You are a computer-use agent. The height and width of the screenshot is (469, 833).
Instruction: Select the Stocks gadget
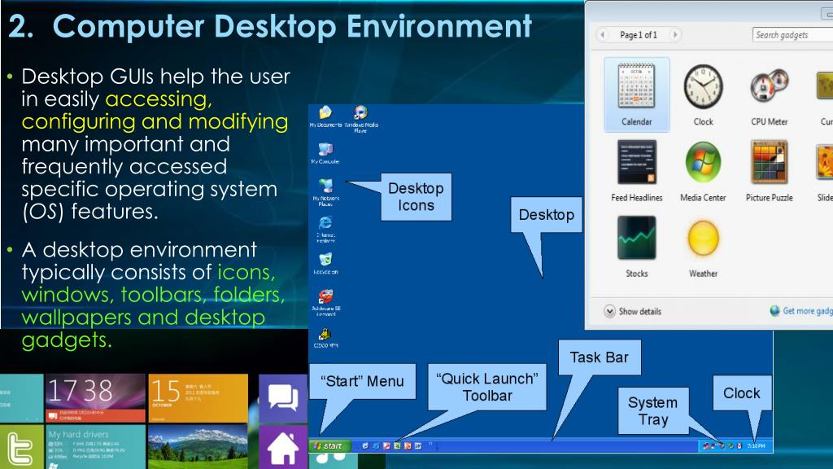point(636,247)
